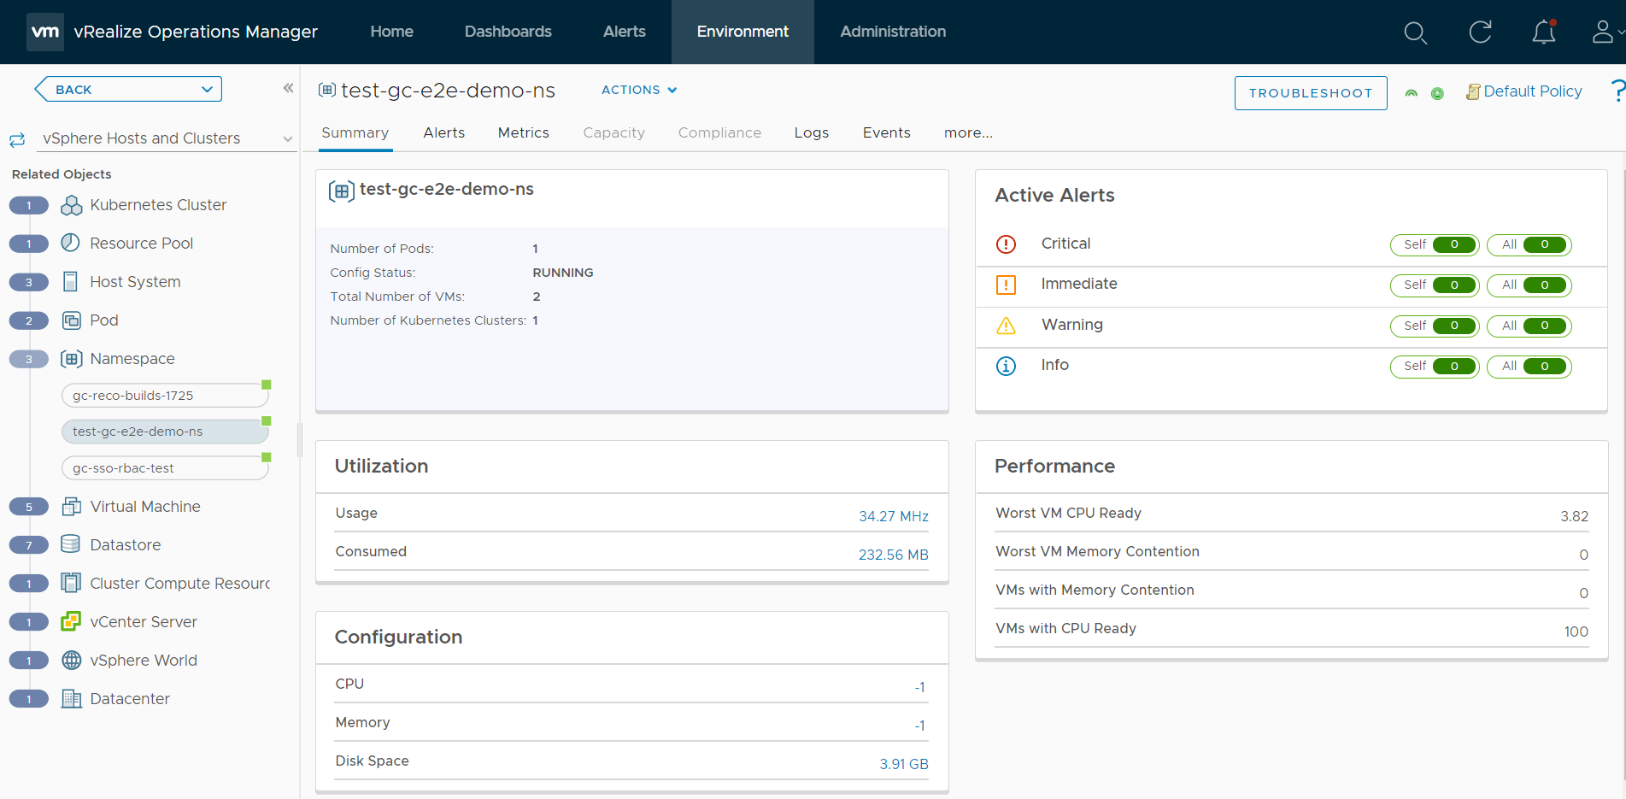Image resolution: width=1626 pixels, height=799 pixels.
Task: Click the search magnifier icon
Action: [x=1415, y=32]
